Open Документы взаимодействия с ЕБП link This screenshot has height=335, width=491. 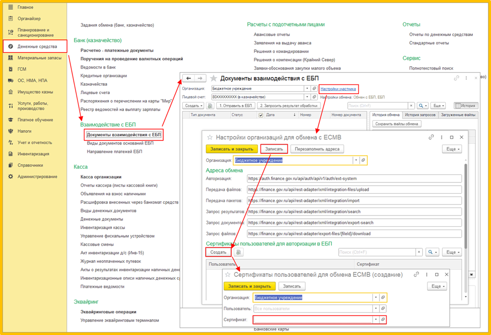[124, 135]
